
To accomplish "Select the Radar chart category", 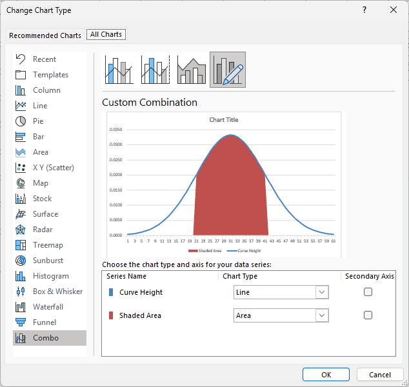I will coord(50,230).
